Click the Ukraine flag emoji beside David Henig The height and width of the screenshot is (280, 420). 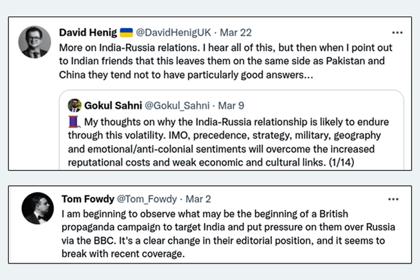(127, 32)
